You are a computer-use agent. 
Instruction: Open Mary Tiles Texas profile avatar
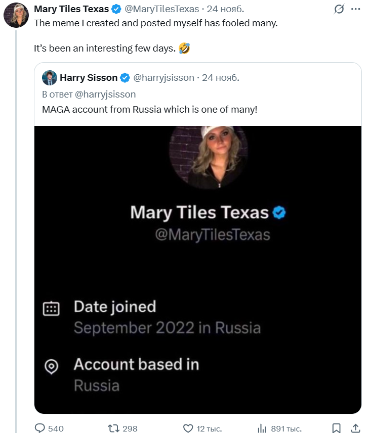[16, 15]
